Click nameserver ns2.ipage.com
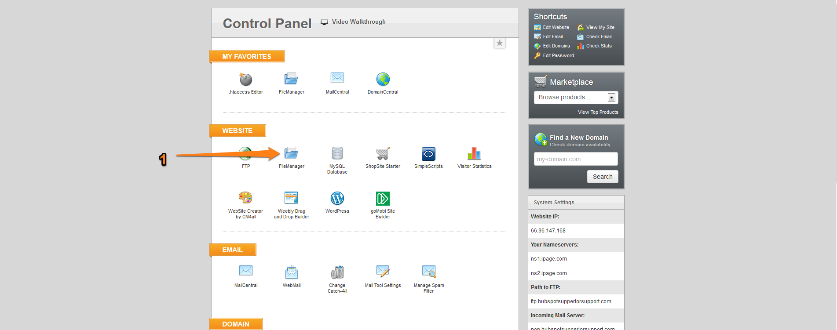Viewport: 837px width, 330px height. 549,273
